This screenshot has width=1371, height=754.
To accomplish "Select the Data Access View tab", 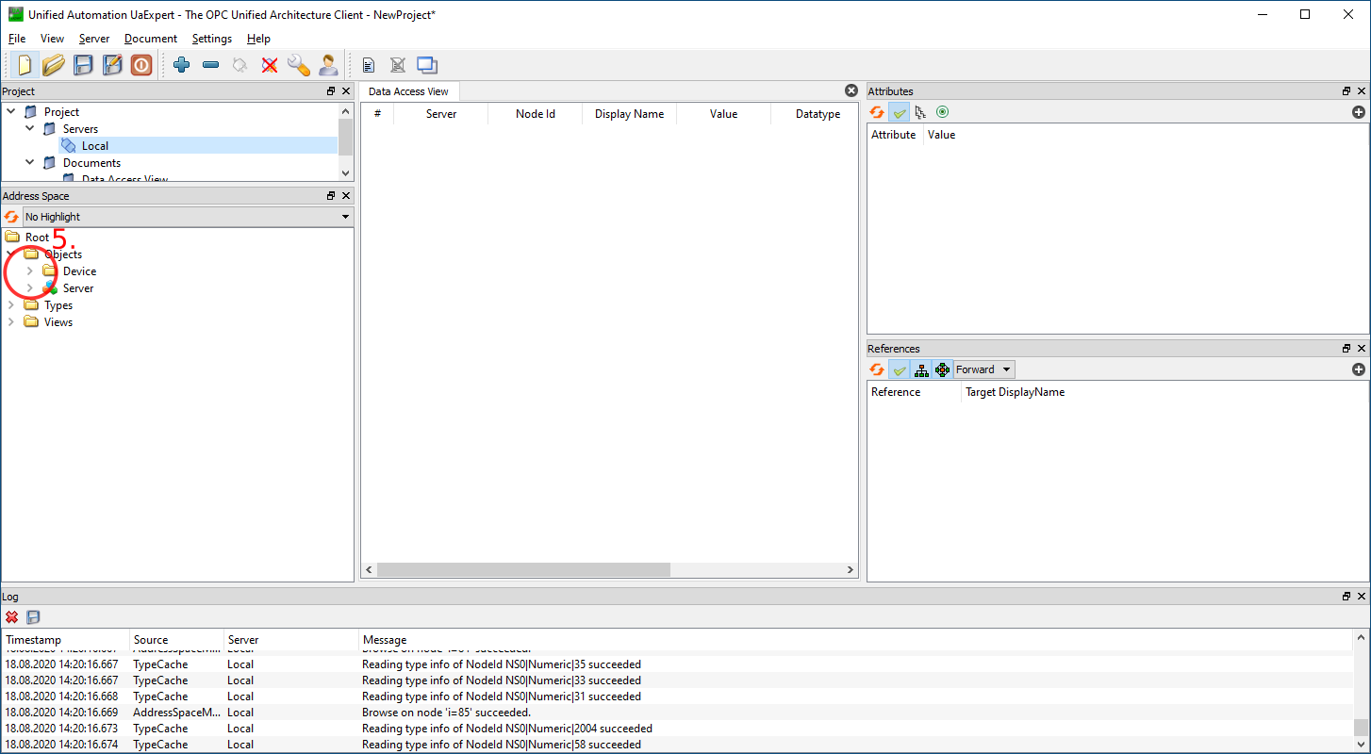I will point(408,91).
